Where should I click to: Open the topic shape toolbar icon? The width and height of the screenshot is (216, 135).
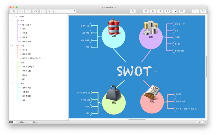146,11
